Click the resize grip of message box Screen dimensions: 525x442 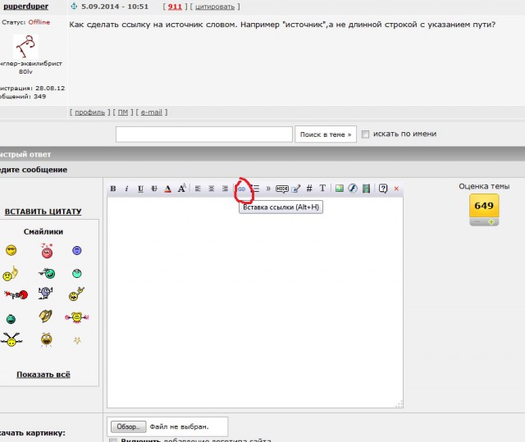point(399,404)
